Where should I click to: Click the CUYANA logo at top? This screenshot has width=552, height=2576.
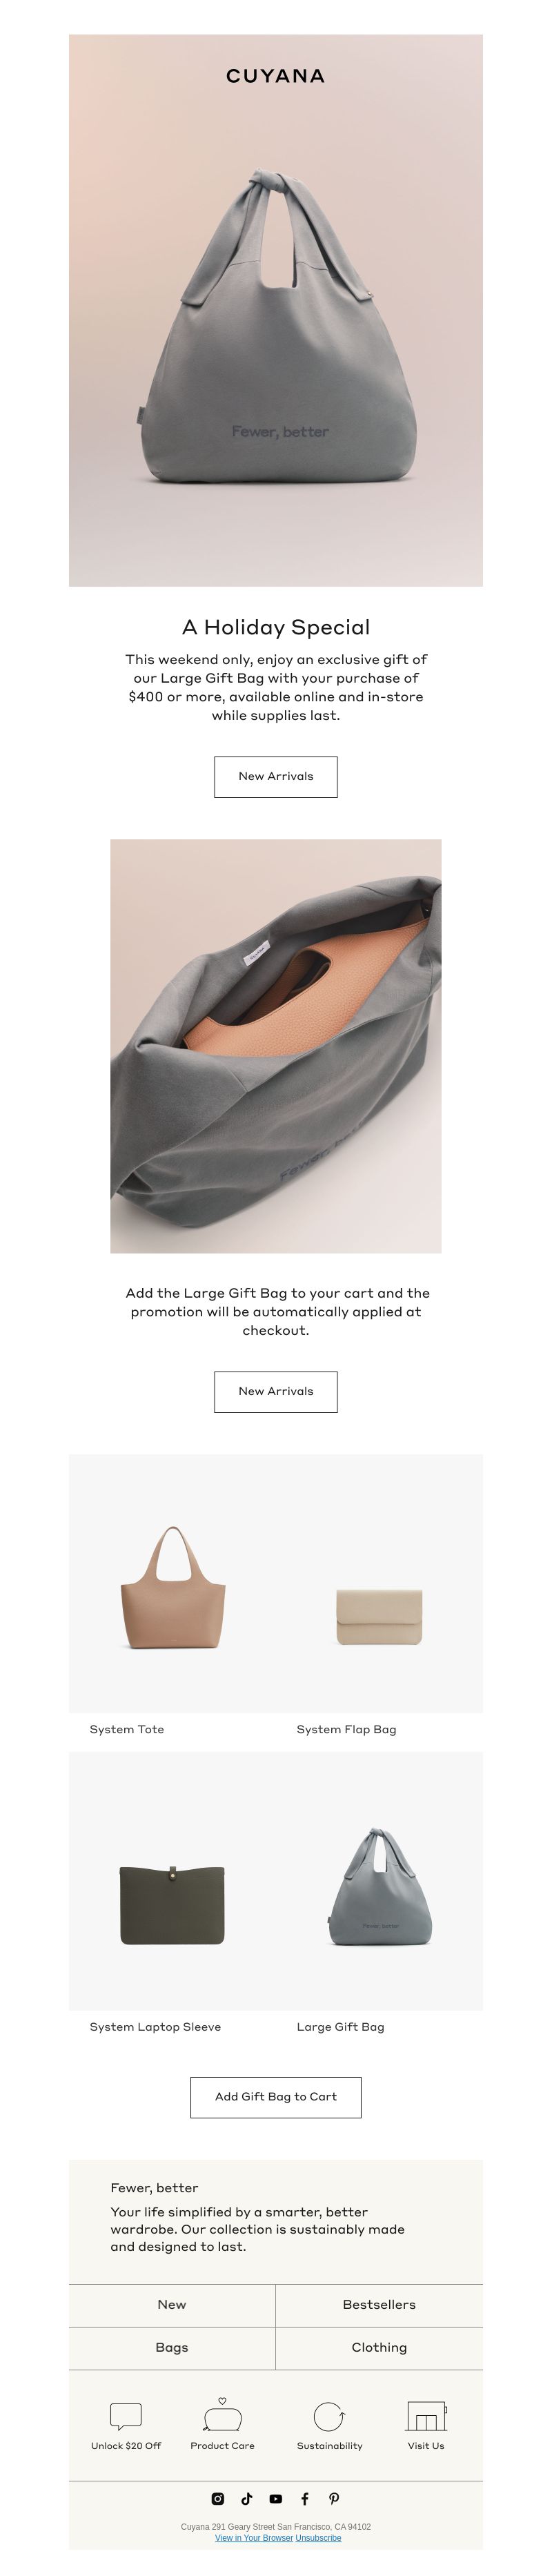coord(276,76)
